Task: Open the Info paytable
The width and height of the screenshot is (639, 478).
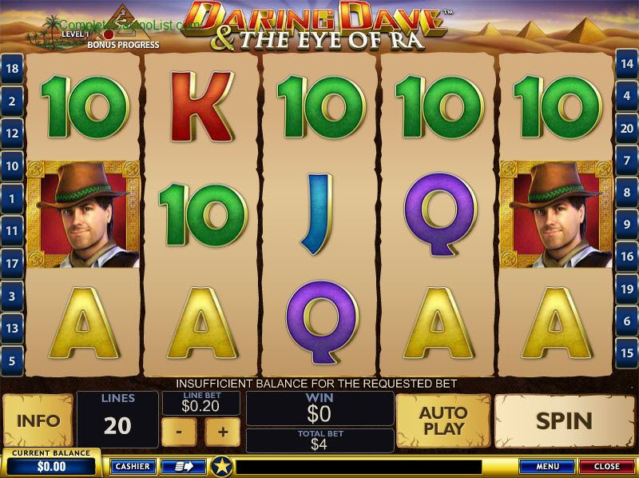Action: coord(38,420)
